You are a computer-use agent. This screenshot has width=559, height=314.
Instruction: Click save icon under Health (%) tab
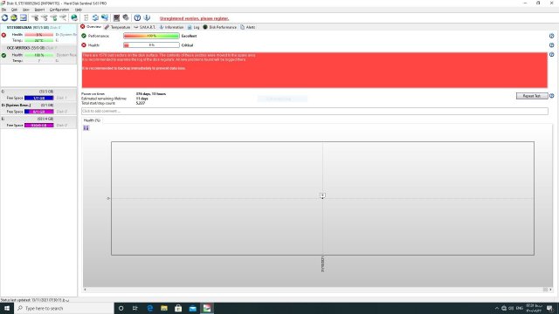coord(86,128)
